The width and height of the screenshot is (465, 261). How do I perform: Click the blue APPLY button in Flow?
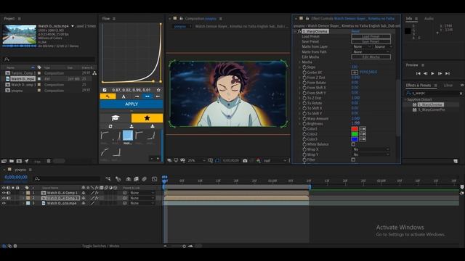coord(132,104)
